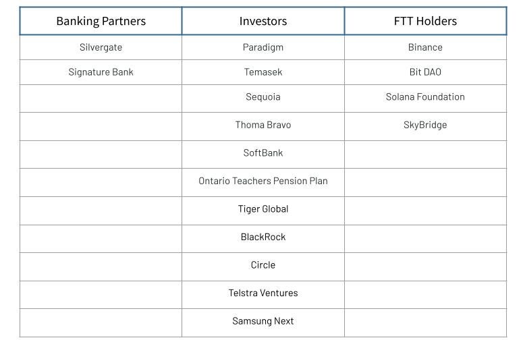
Task: Click the Binance holder entry
Action: 425,47
